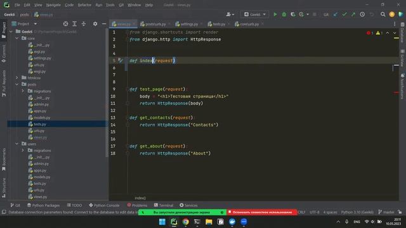Open the Python Console tool window
This screenshot has height=228, width=406.
104,205
